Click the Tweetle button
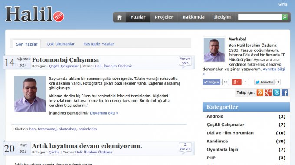 point(264,82)
